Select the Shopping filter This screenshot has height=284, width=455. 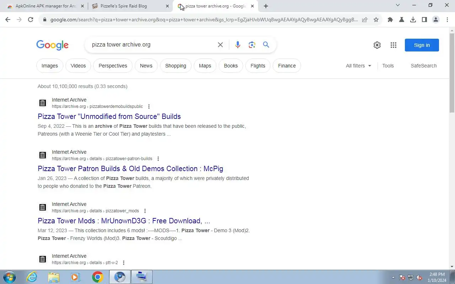[176, 66]
